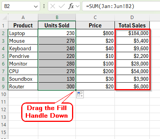This screenshot has width=160, height=139.
Task: Click the CPU price $200
Action: [95, 71]
